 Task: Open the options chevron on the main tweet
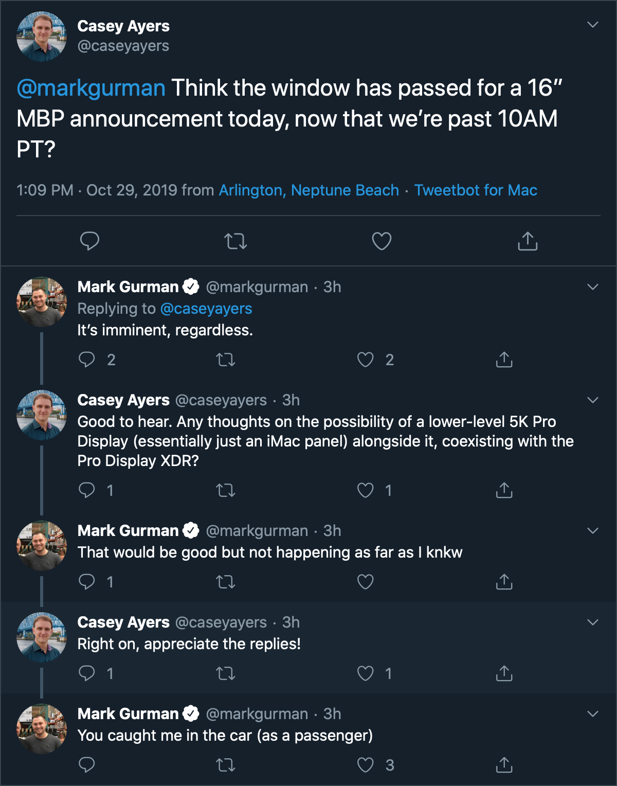click(593, 25)
